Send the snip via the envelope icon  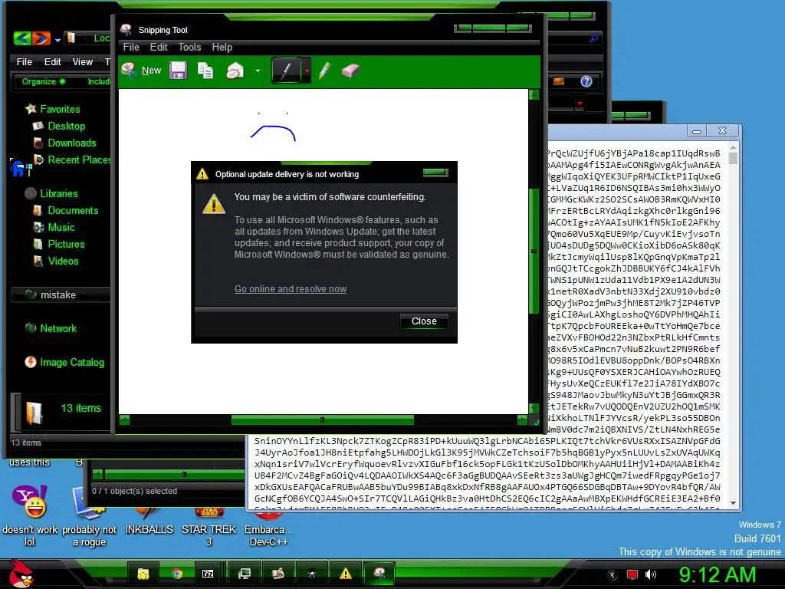[235, 71]
